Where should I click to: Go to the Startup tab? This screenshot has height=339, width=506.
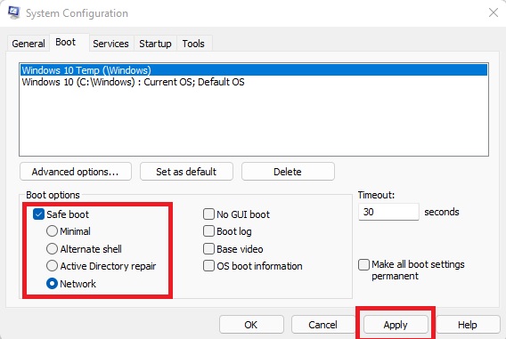tap(155, 44)
